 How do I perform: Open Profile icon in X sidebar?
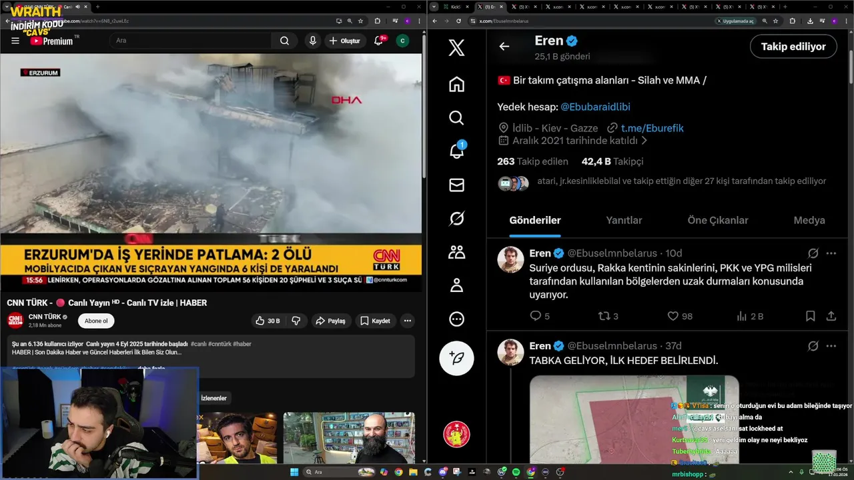(x=456, y=285)
